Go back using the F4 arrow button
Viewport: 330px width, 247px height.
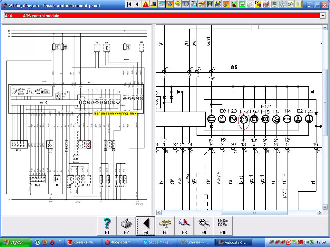(146, 226)
